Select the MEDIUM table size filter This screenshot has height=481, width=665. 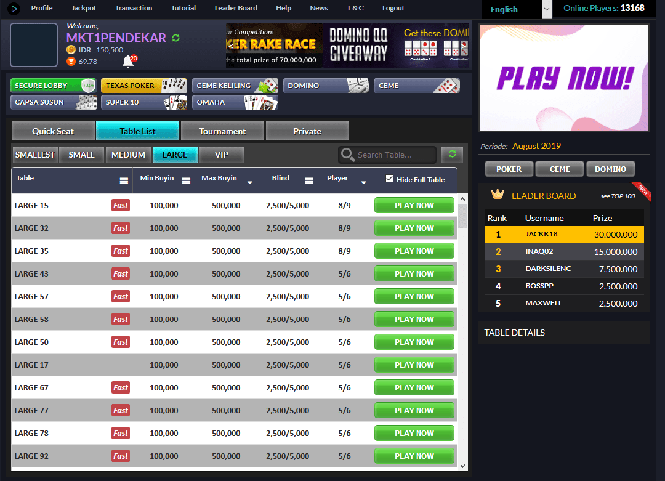pyautogui.click(x=128, y=155)
